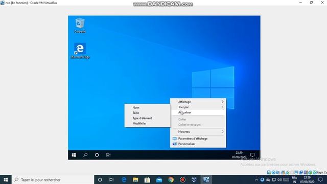
Task: Open host Action Center notifications
Action: point(320,179)
